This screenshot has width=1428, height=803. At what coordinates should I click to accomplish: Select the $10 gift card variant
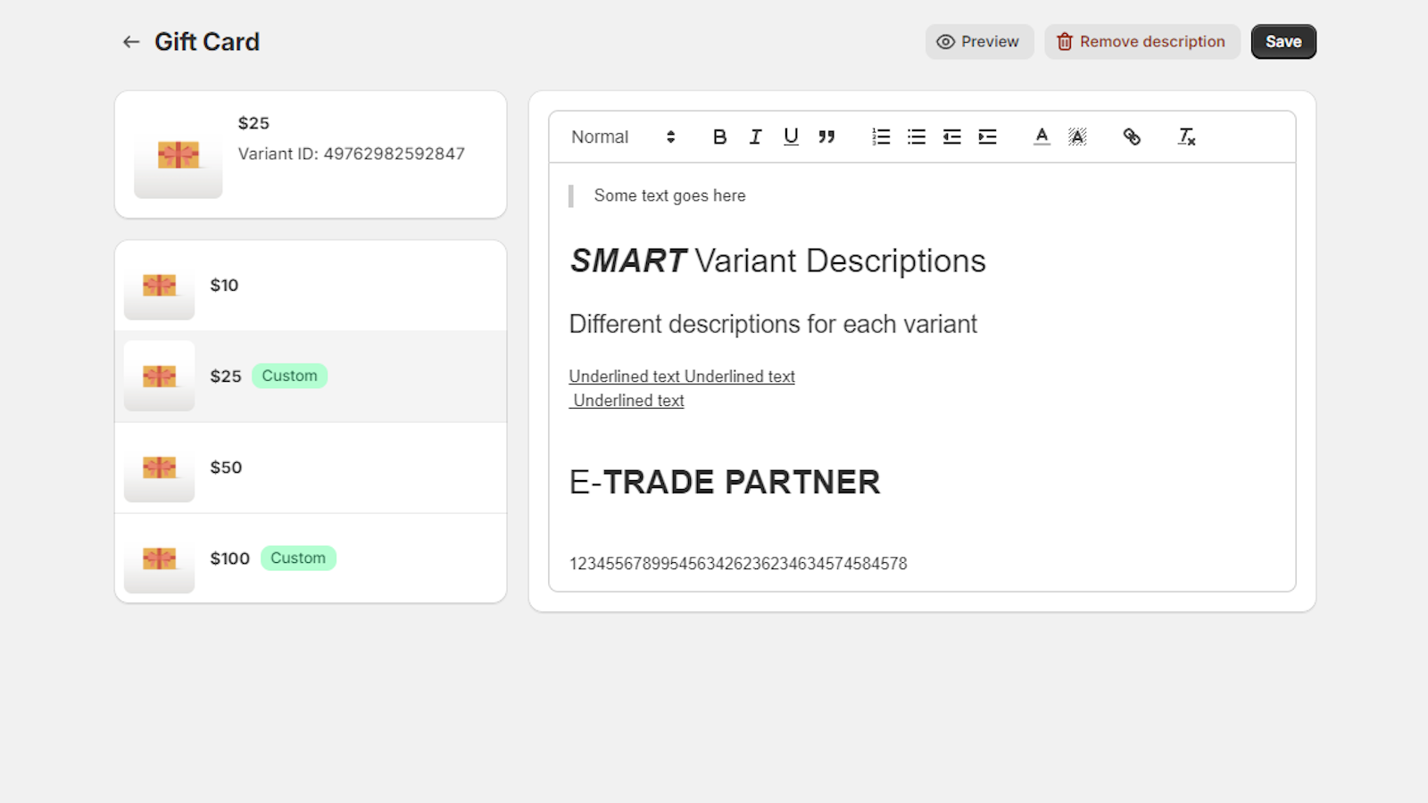click(311, 285)
